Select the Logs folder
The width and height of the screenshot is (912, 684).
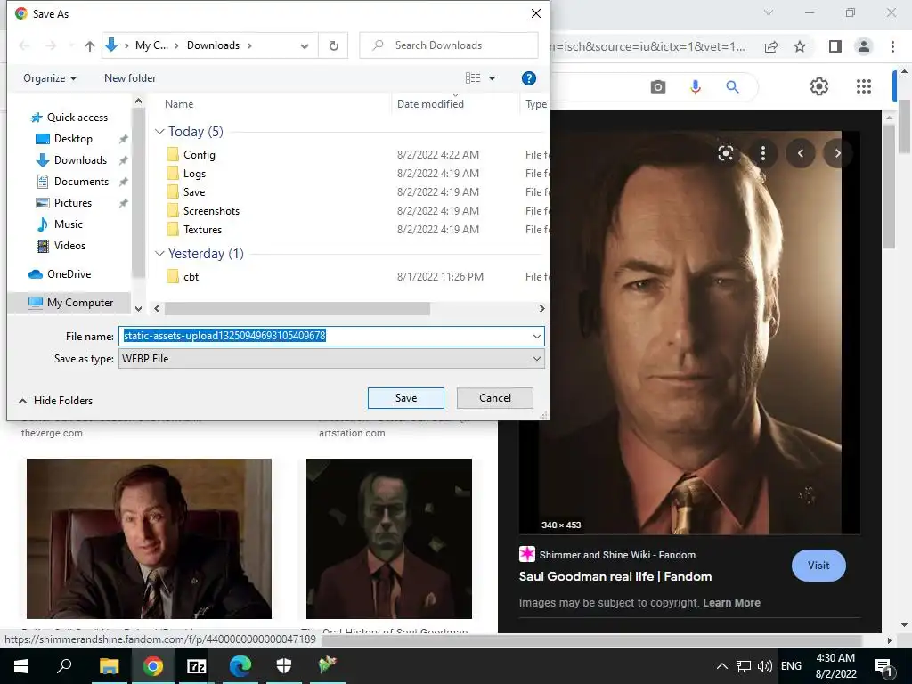[194, 174]
